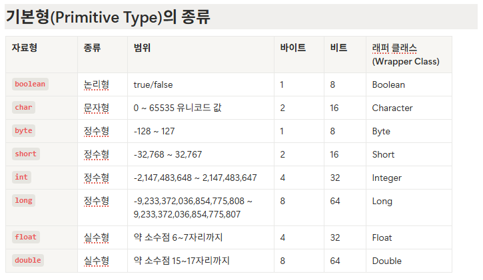Select the short code tag
483x280 pixels.
tap(26, 154)
